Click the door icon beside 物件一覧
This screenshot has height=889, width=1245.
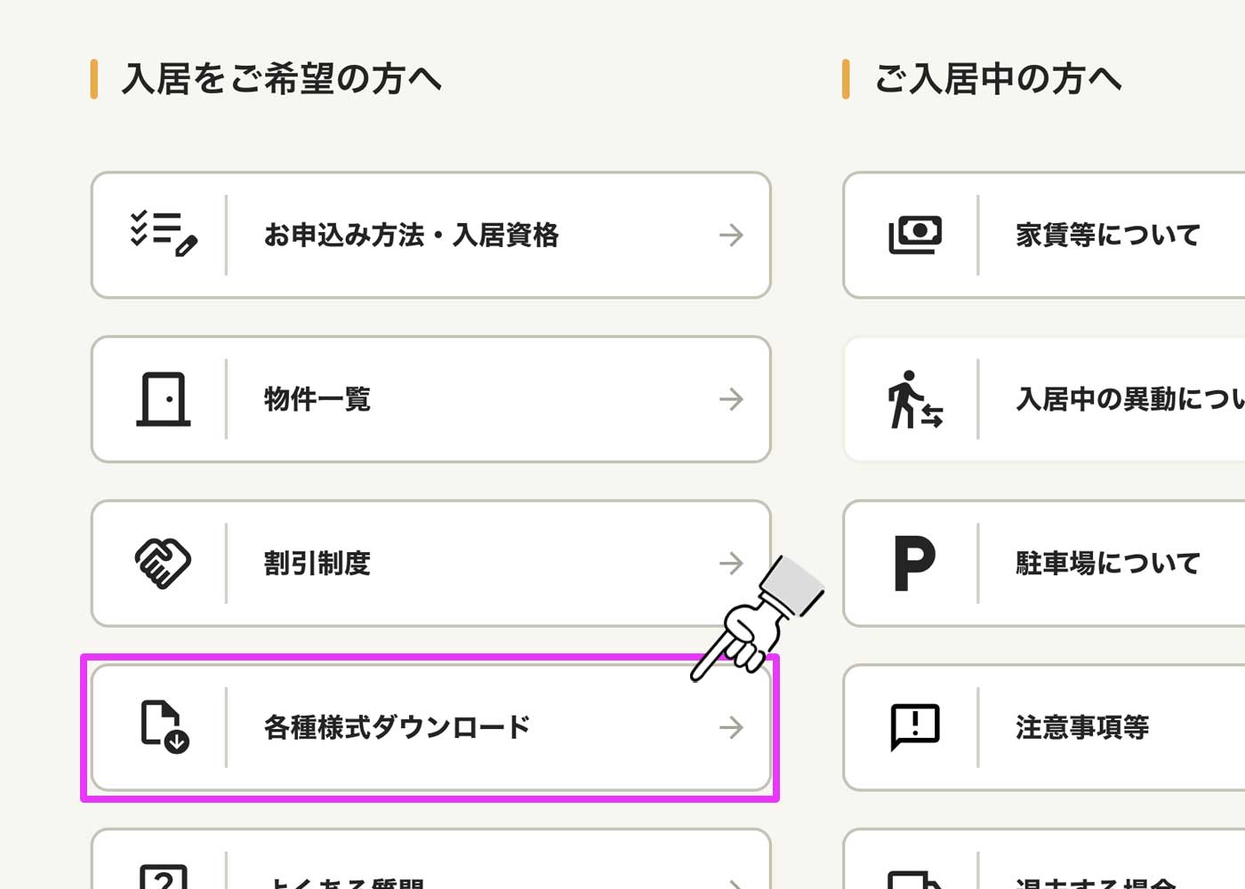(163, 399)
